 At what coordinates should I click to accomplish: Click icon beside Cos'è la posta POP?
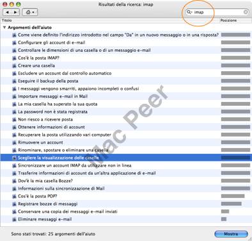pyautogui.click(x=14, y=196)
